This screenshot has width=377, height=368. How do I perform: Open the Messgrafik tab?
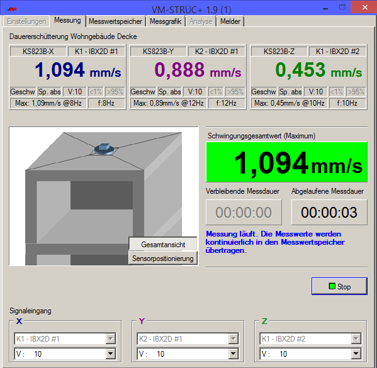[166, 21]
